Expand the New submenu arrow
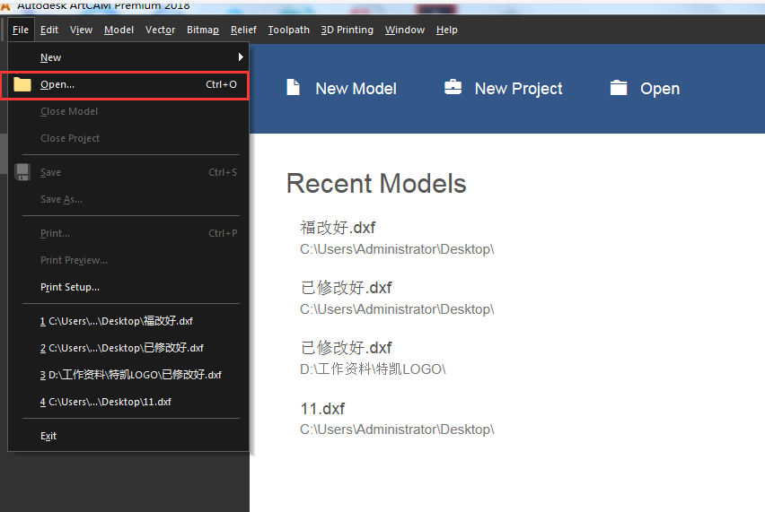Image resolution: width=765 pixels, height=512 pixels. pyautogui.click(x=240, y=57)
